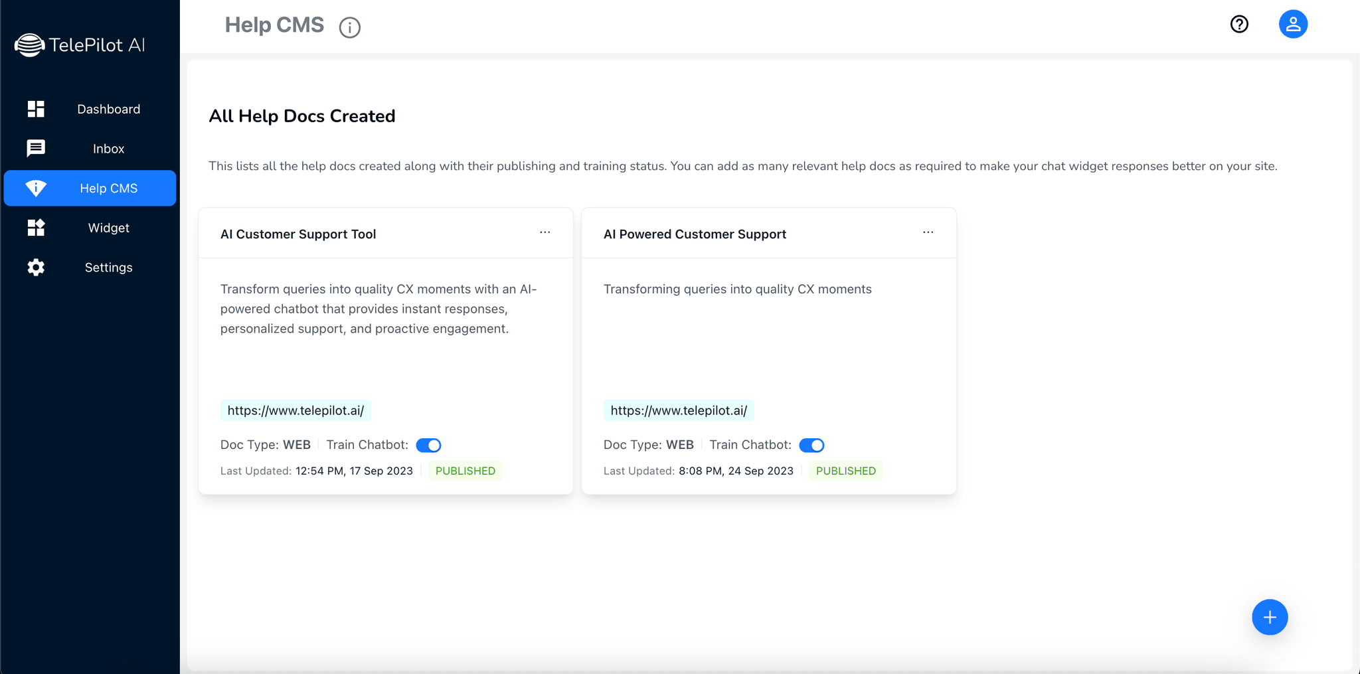The height and width of the screenshot is (674, 1360).
Task: Add a new help doc with plus button
Action: tap(1270, 618)
